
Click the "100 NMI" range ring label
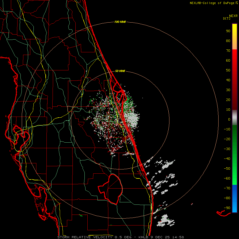(x=120, y=22)
